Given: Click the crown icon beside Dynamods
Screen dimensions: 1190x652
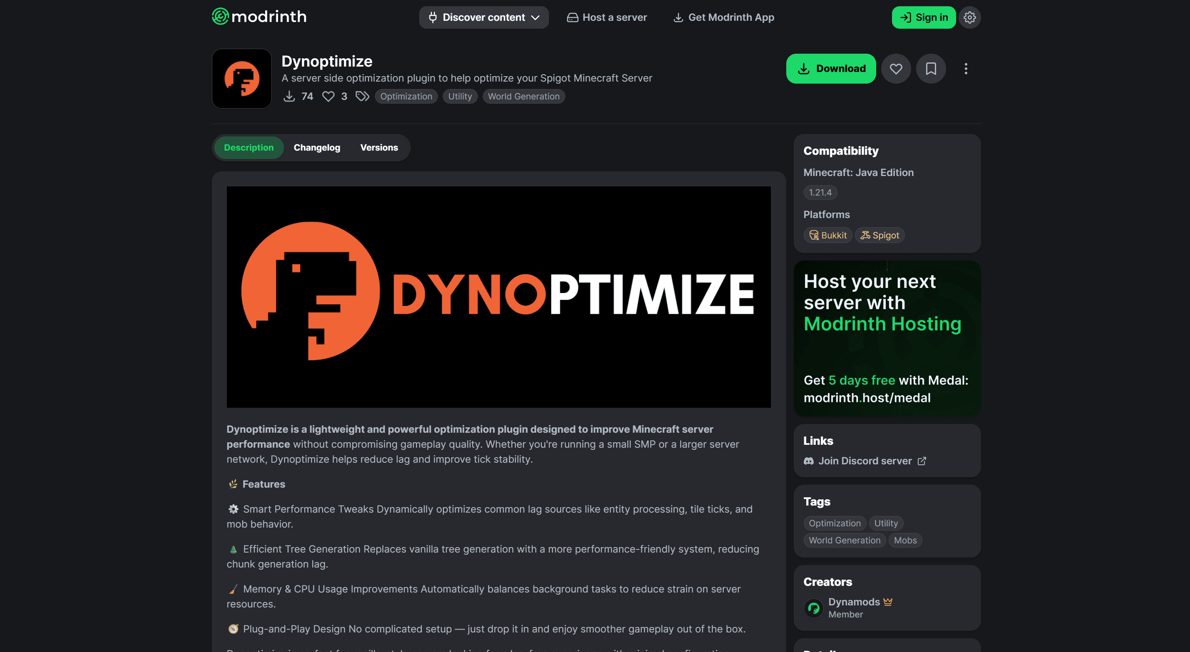Looking at the screenshot, I should (887, 601).
